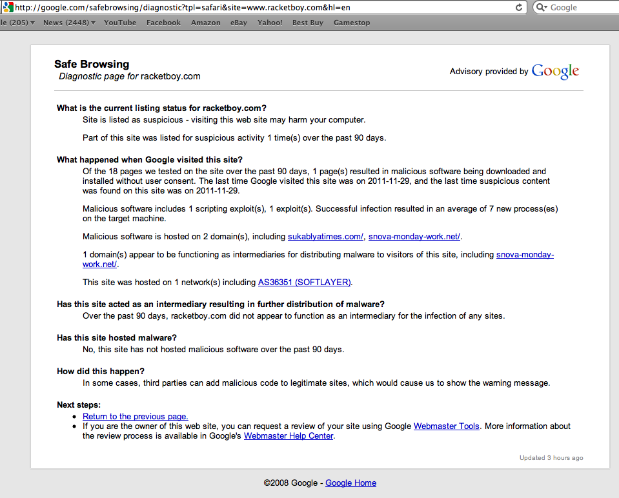Click 'What happened when Google visited this site?' heading
Screen dimensions: 619x498
coord(150,160)
